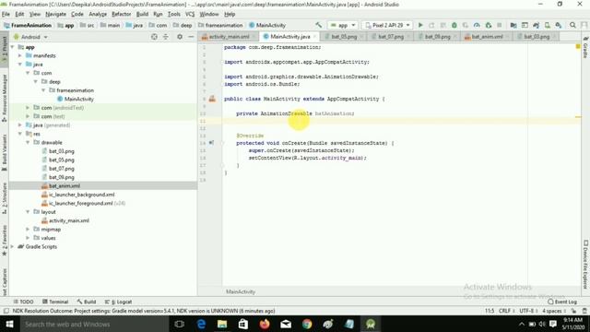Open the Build menu
Image resolution: width=590 pixels, height=332 pixels.
(142, 14)
